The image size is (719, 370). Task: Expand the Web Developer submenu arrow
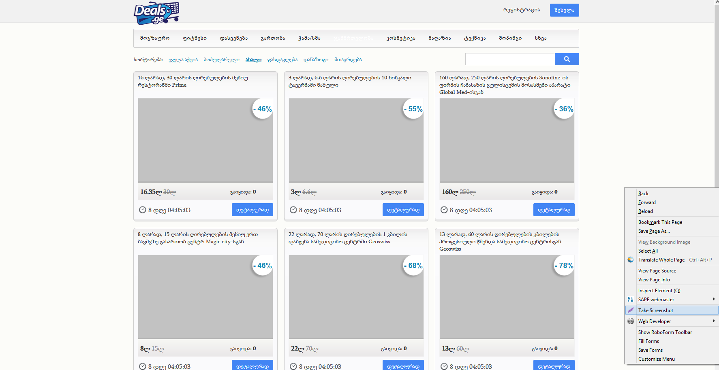click(x=714, y=321)
